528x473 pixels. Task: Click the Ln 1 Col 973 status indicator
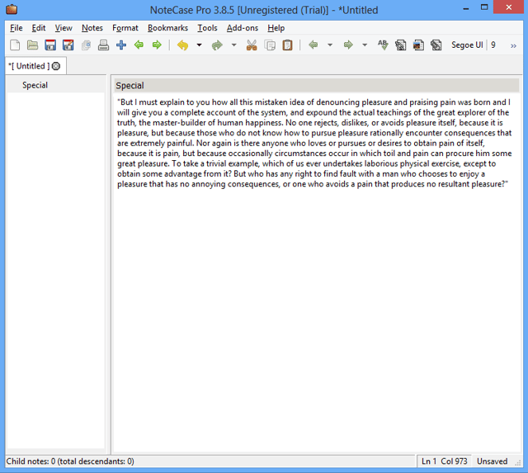point(444,461)
